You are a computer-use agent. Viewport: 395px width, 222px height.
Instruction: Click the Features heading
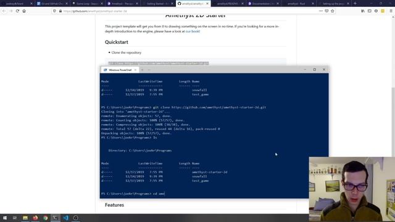click(114, 205)
